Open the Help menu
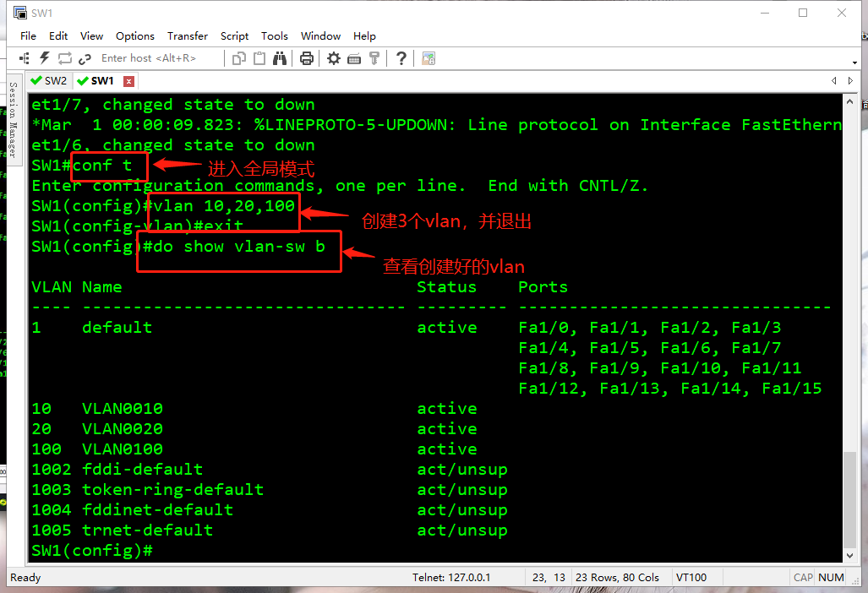 [364, 36]
